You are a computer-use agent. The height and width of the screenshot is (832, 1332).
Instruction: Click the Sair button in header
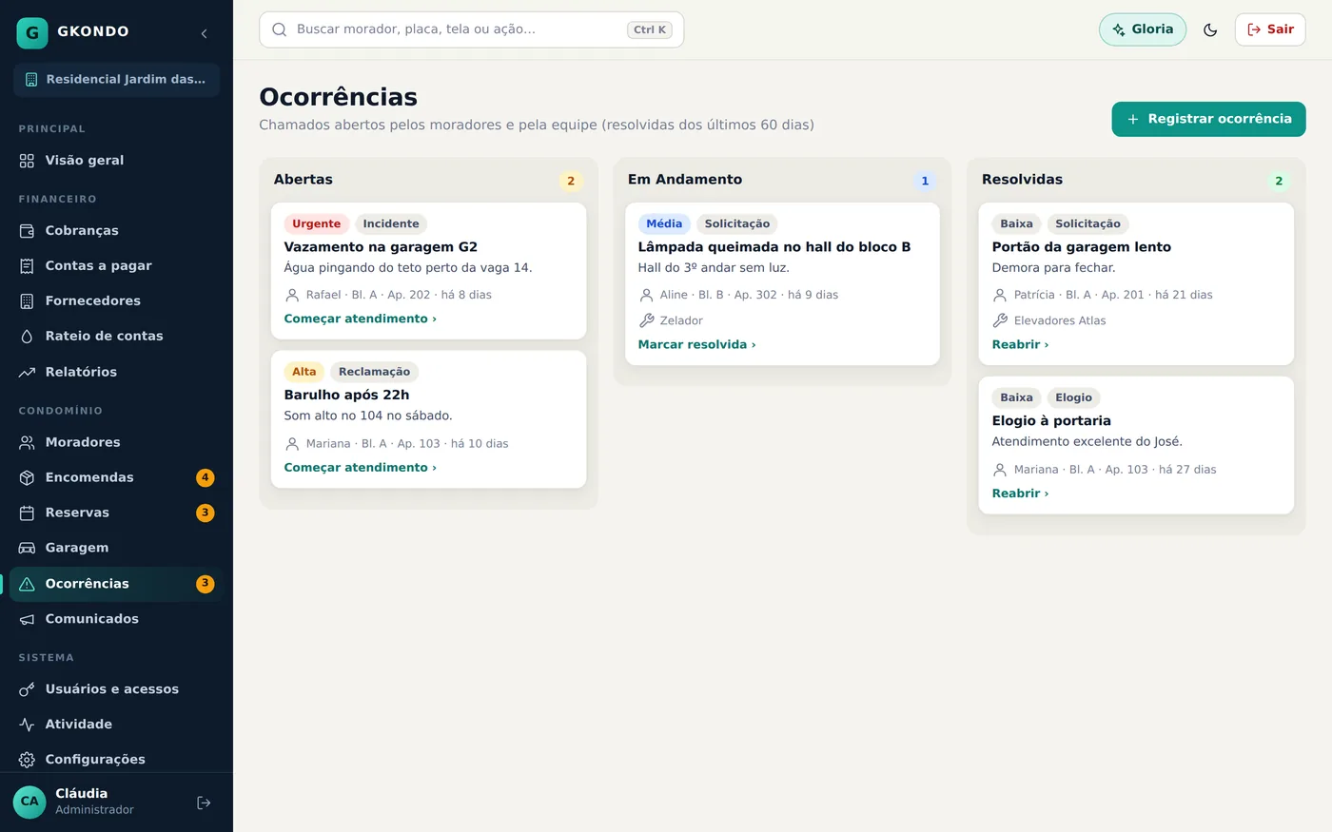1270,29
